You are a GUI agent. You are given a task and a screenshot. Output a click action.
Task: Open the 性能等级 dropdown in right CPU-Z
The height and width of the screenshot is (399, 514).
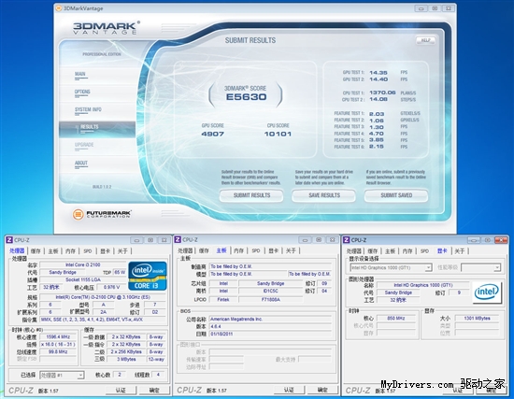481,268
